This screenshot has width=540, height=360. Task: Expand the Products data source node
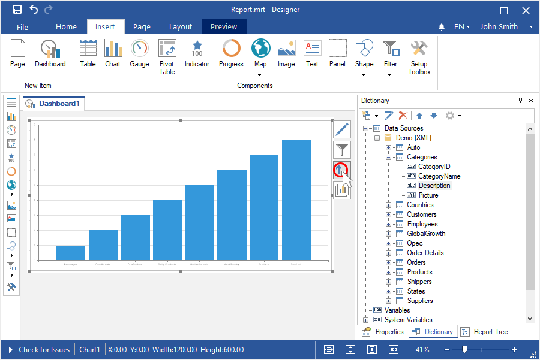pos(389,272)
